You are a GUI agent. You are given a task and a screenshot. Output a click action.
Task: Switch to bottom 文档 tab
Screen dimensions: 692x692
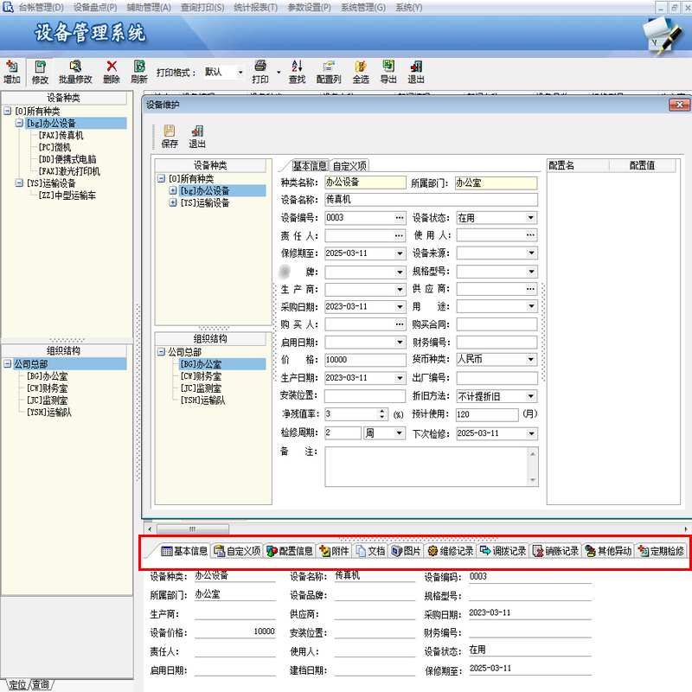click(371, 551)
